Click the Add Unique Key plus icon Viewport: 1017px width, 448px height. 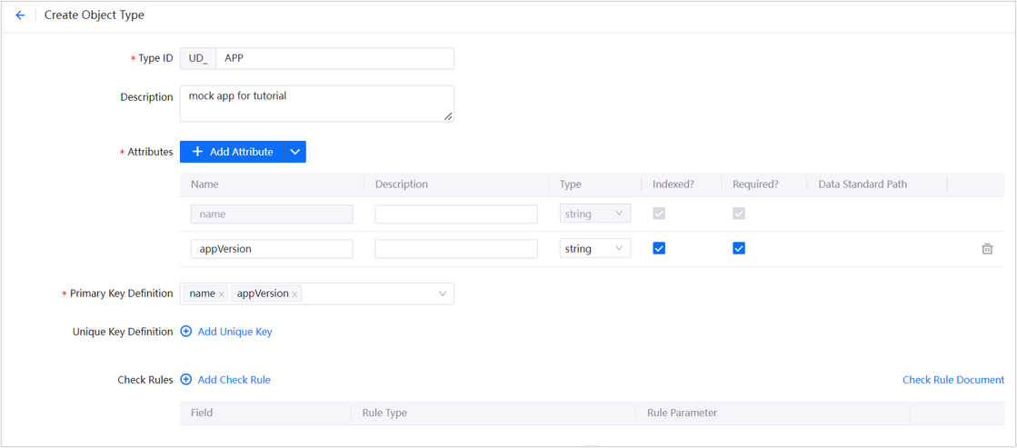tap(186, 332)
